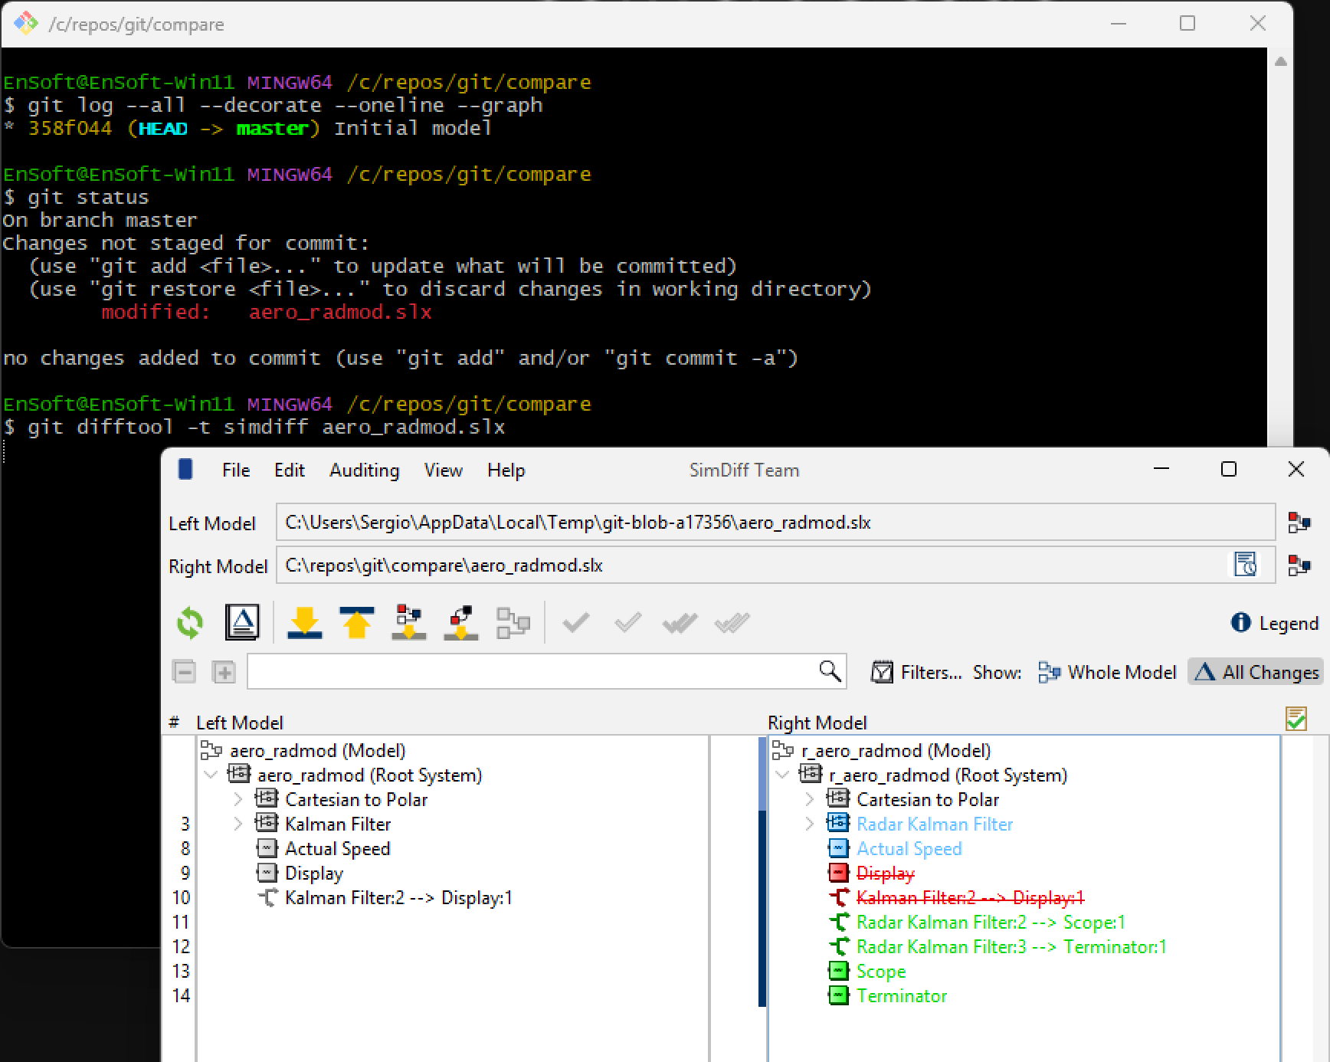The image size is (1330, 1062).
Task: Toggle the All Changes view
Action: [1256, 672]
